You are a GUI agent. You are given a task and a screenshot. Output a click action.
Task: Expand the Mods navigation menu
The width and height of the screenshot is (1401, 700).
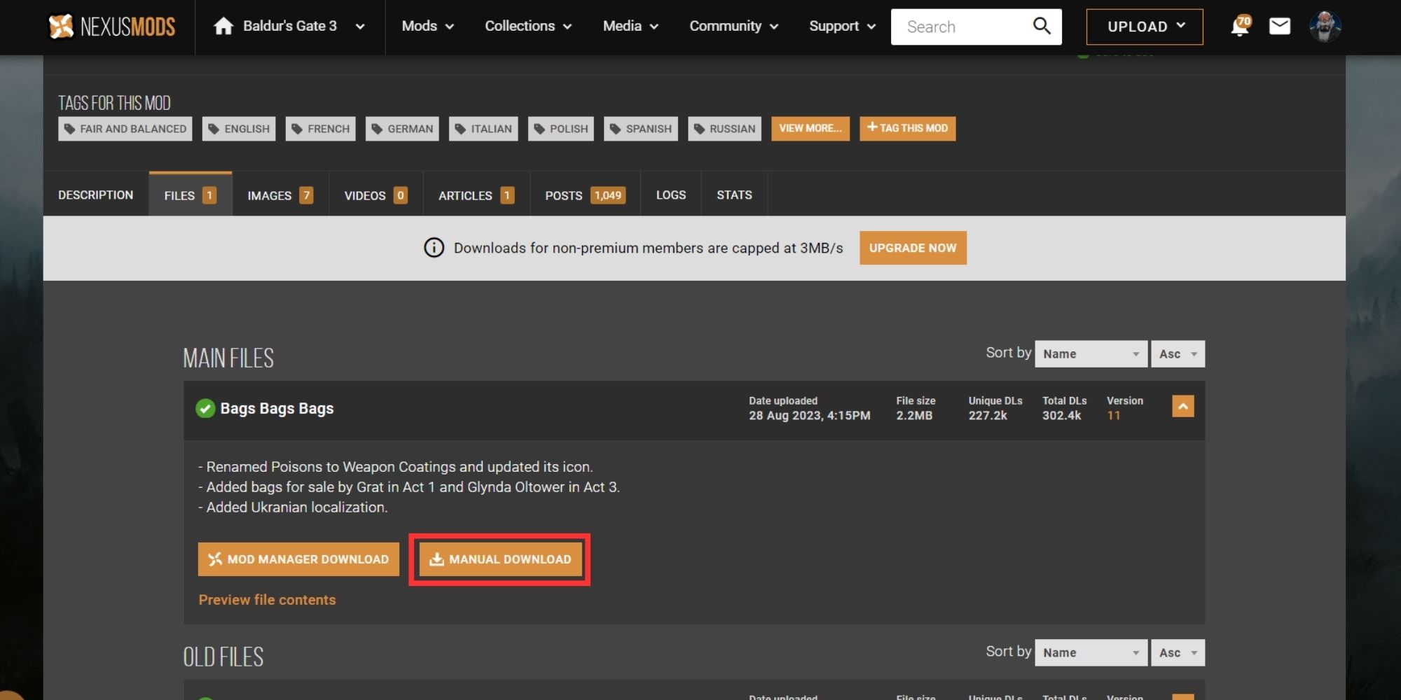click(427, 27)
